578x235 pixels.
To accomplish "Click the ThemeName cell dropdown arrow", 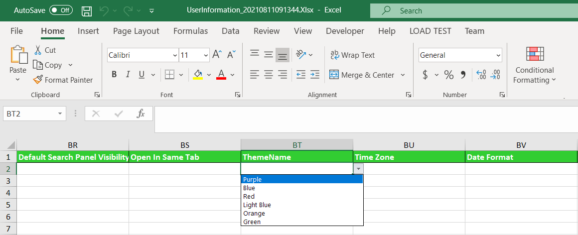I will coord(358,169).
